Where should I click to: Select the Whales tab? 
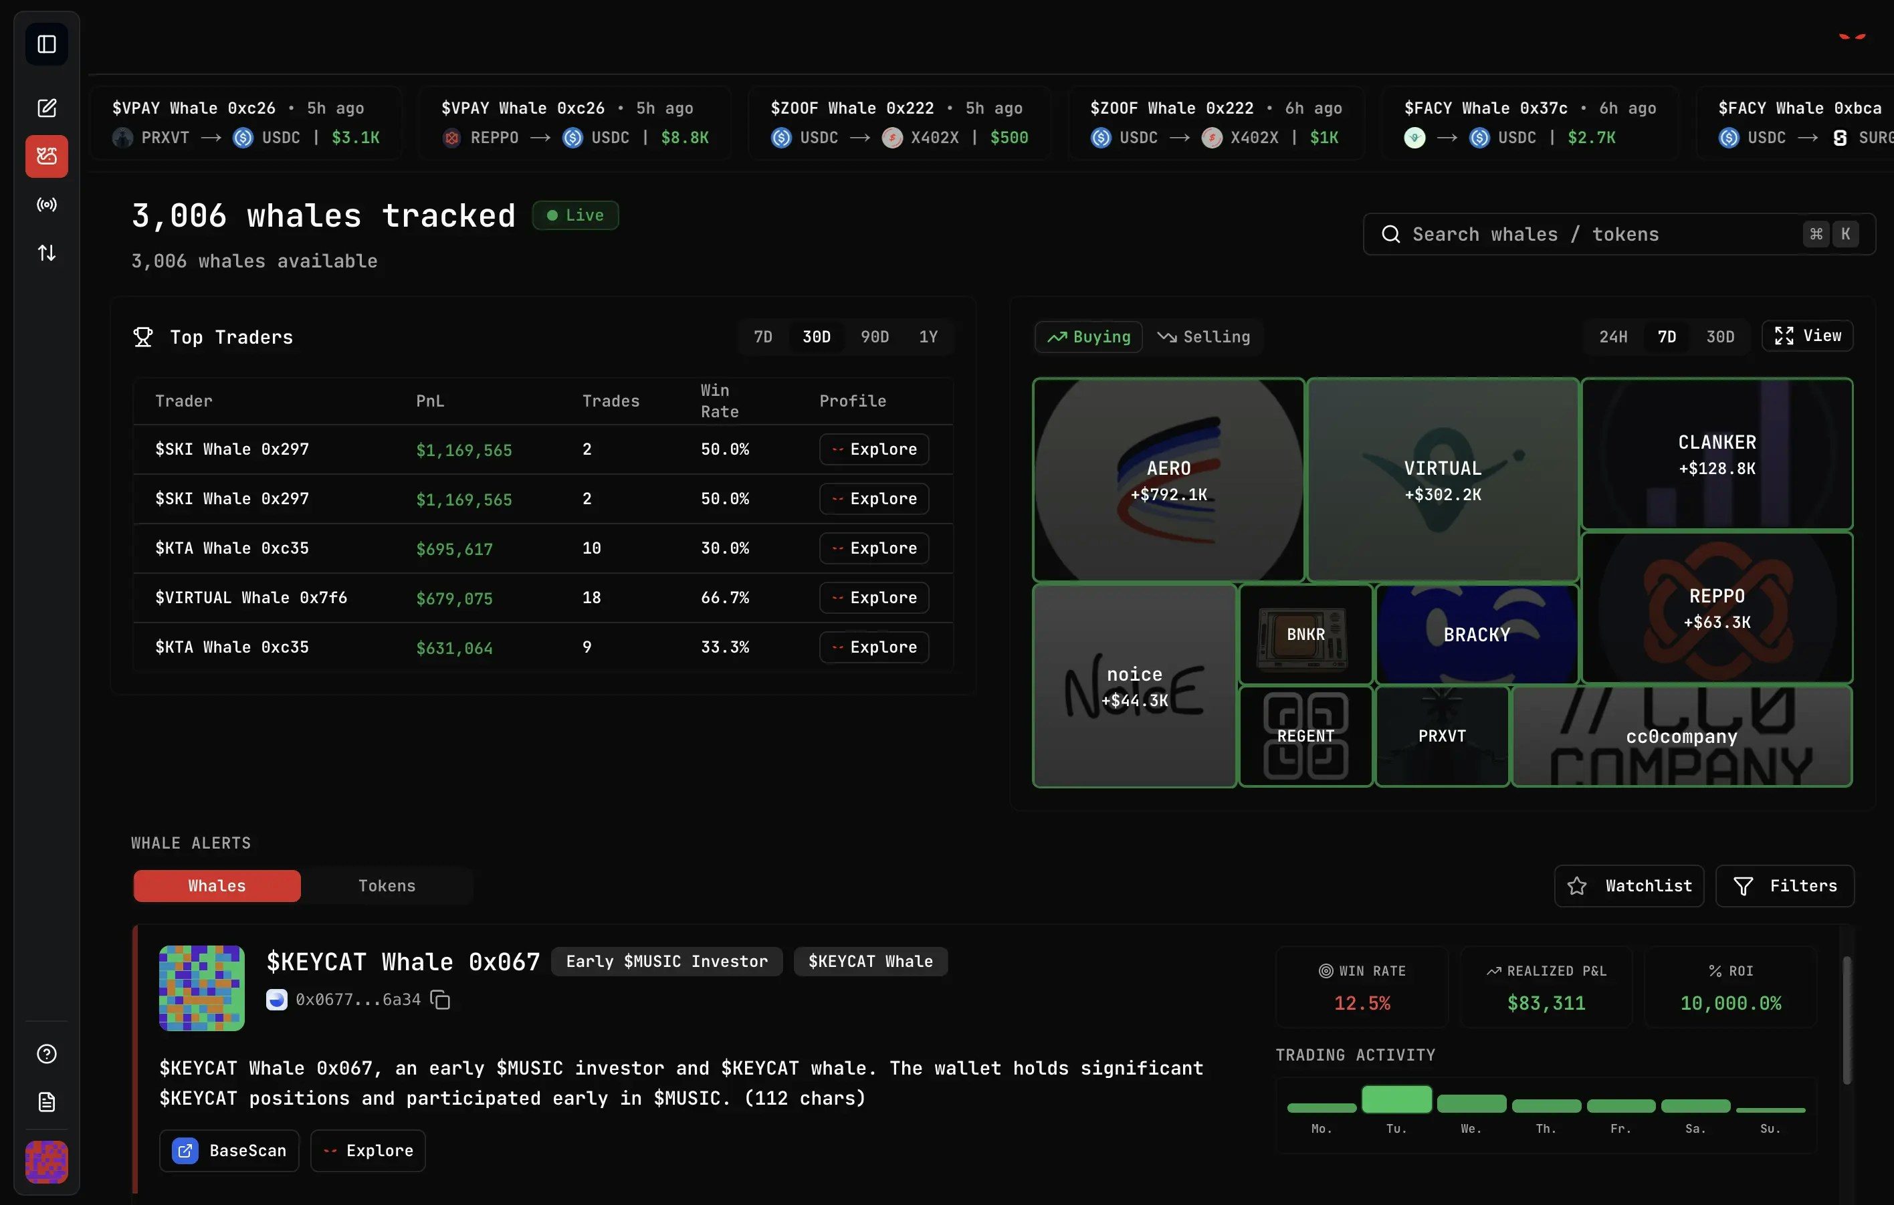pos(216,885)
